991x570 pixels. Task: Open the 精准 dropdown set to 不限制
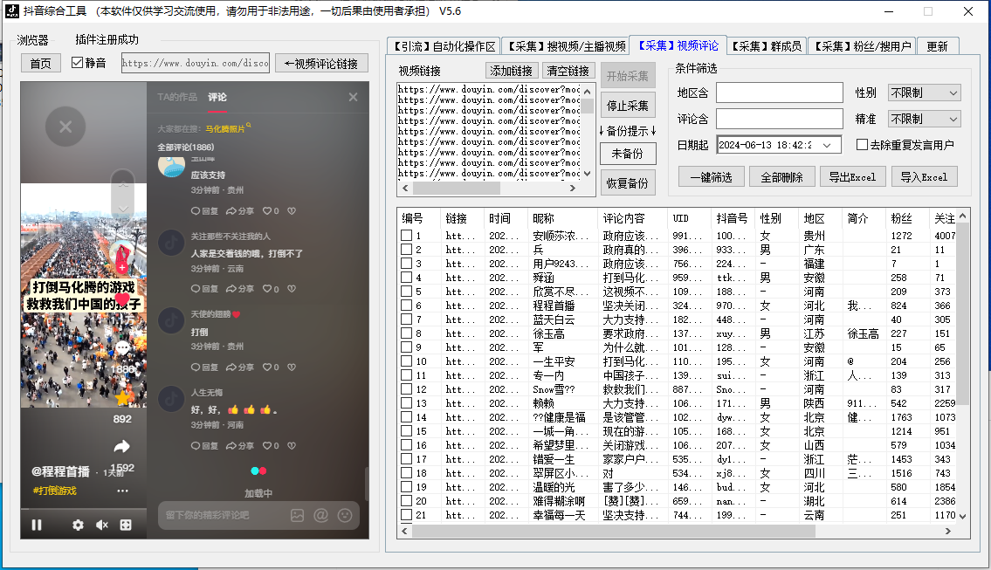(x=924, y=119)
